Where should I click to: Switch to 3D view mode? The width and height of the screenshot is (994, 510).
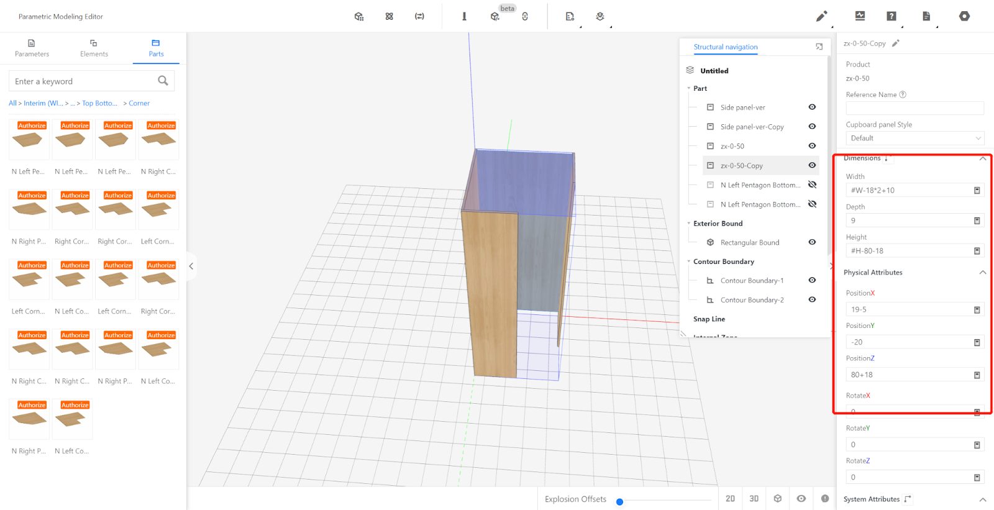pos(754,499)
